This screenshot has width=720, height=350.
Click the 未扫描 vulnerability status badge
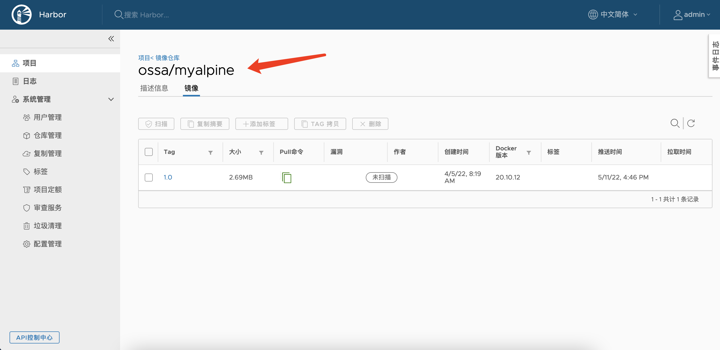point(381,177)
